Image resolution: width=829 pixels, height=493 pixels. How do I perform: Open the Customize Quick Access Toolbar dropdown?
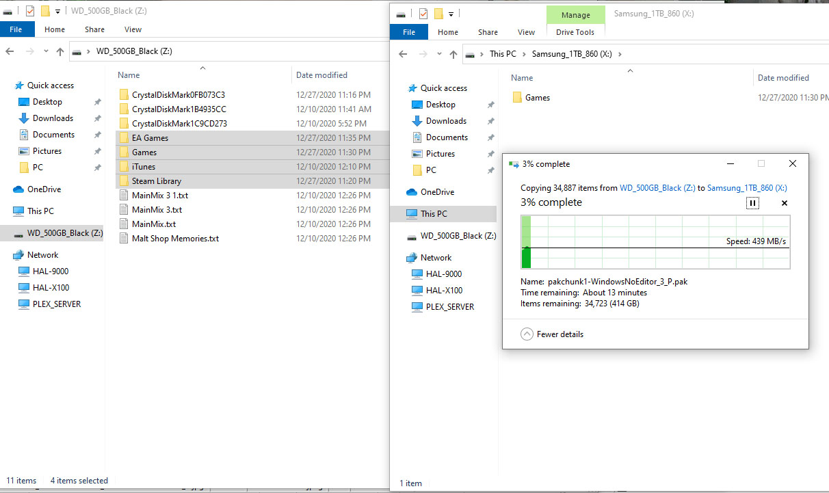pyautogui.click(x=58, y=11)
